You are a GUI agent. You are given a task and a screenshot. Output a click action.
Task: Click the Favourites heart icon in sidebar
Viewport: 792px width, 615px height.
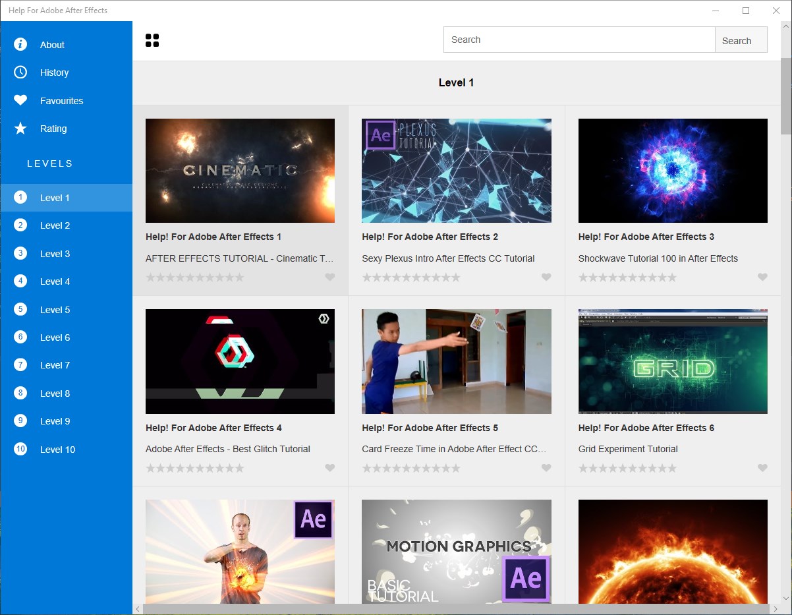point(20,100)
